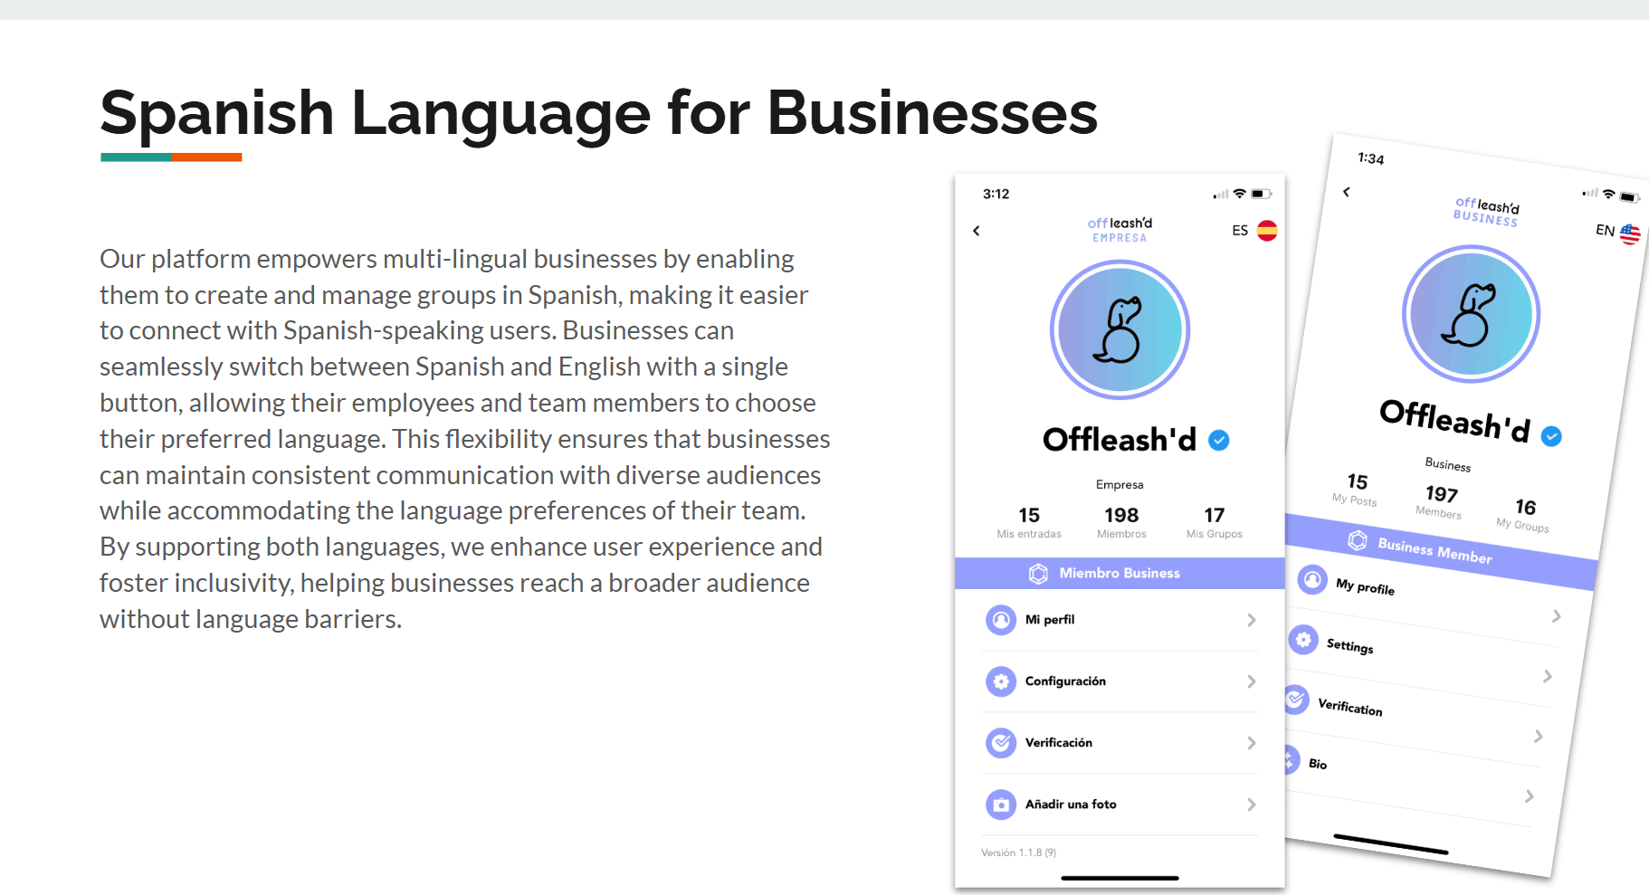Open the Verificación menu entry
The width and height of the screenshot is (1649, 895).
pyautogui.click(x=1120, y=743)
